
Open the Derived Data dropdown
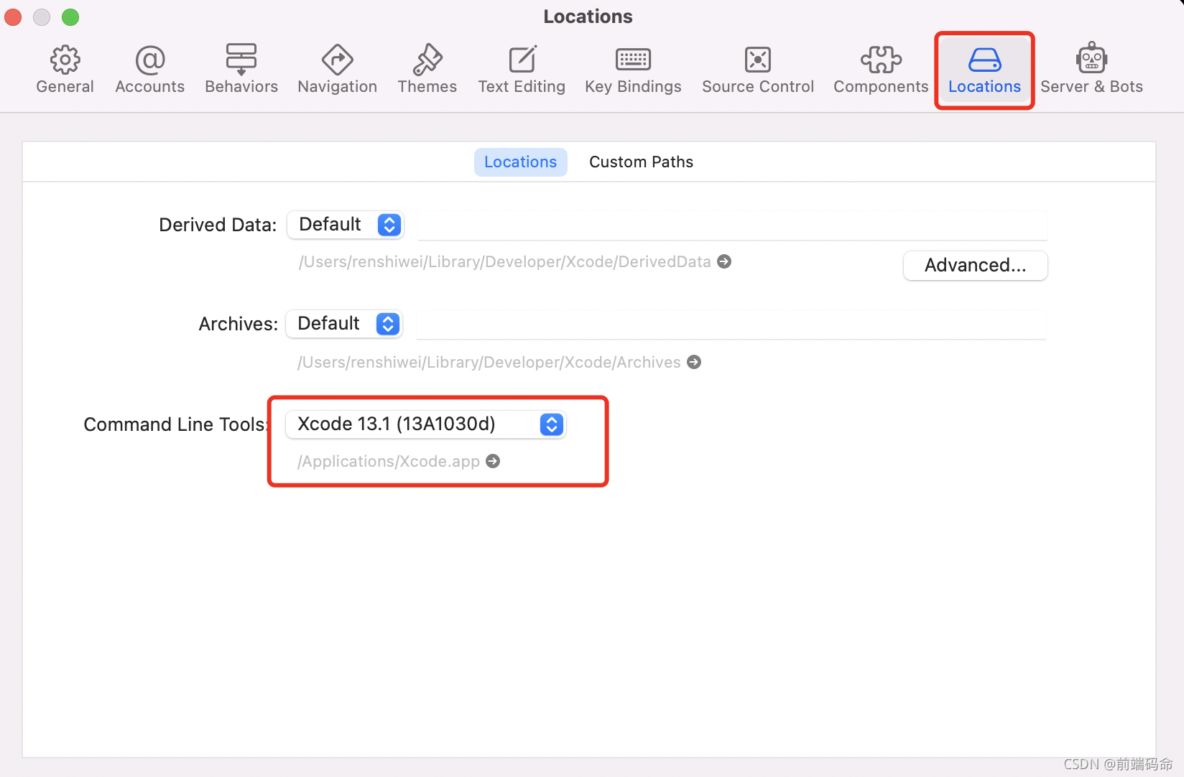pos(346,225)
